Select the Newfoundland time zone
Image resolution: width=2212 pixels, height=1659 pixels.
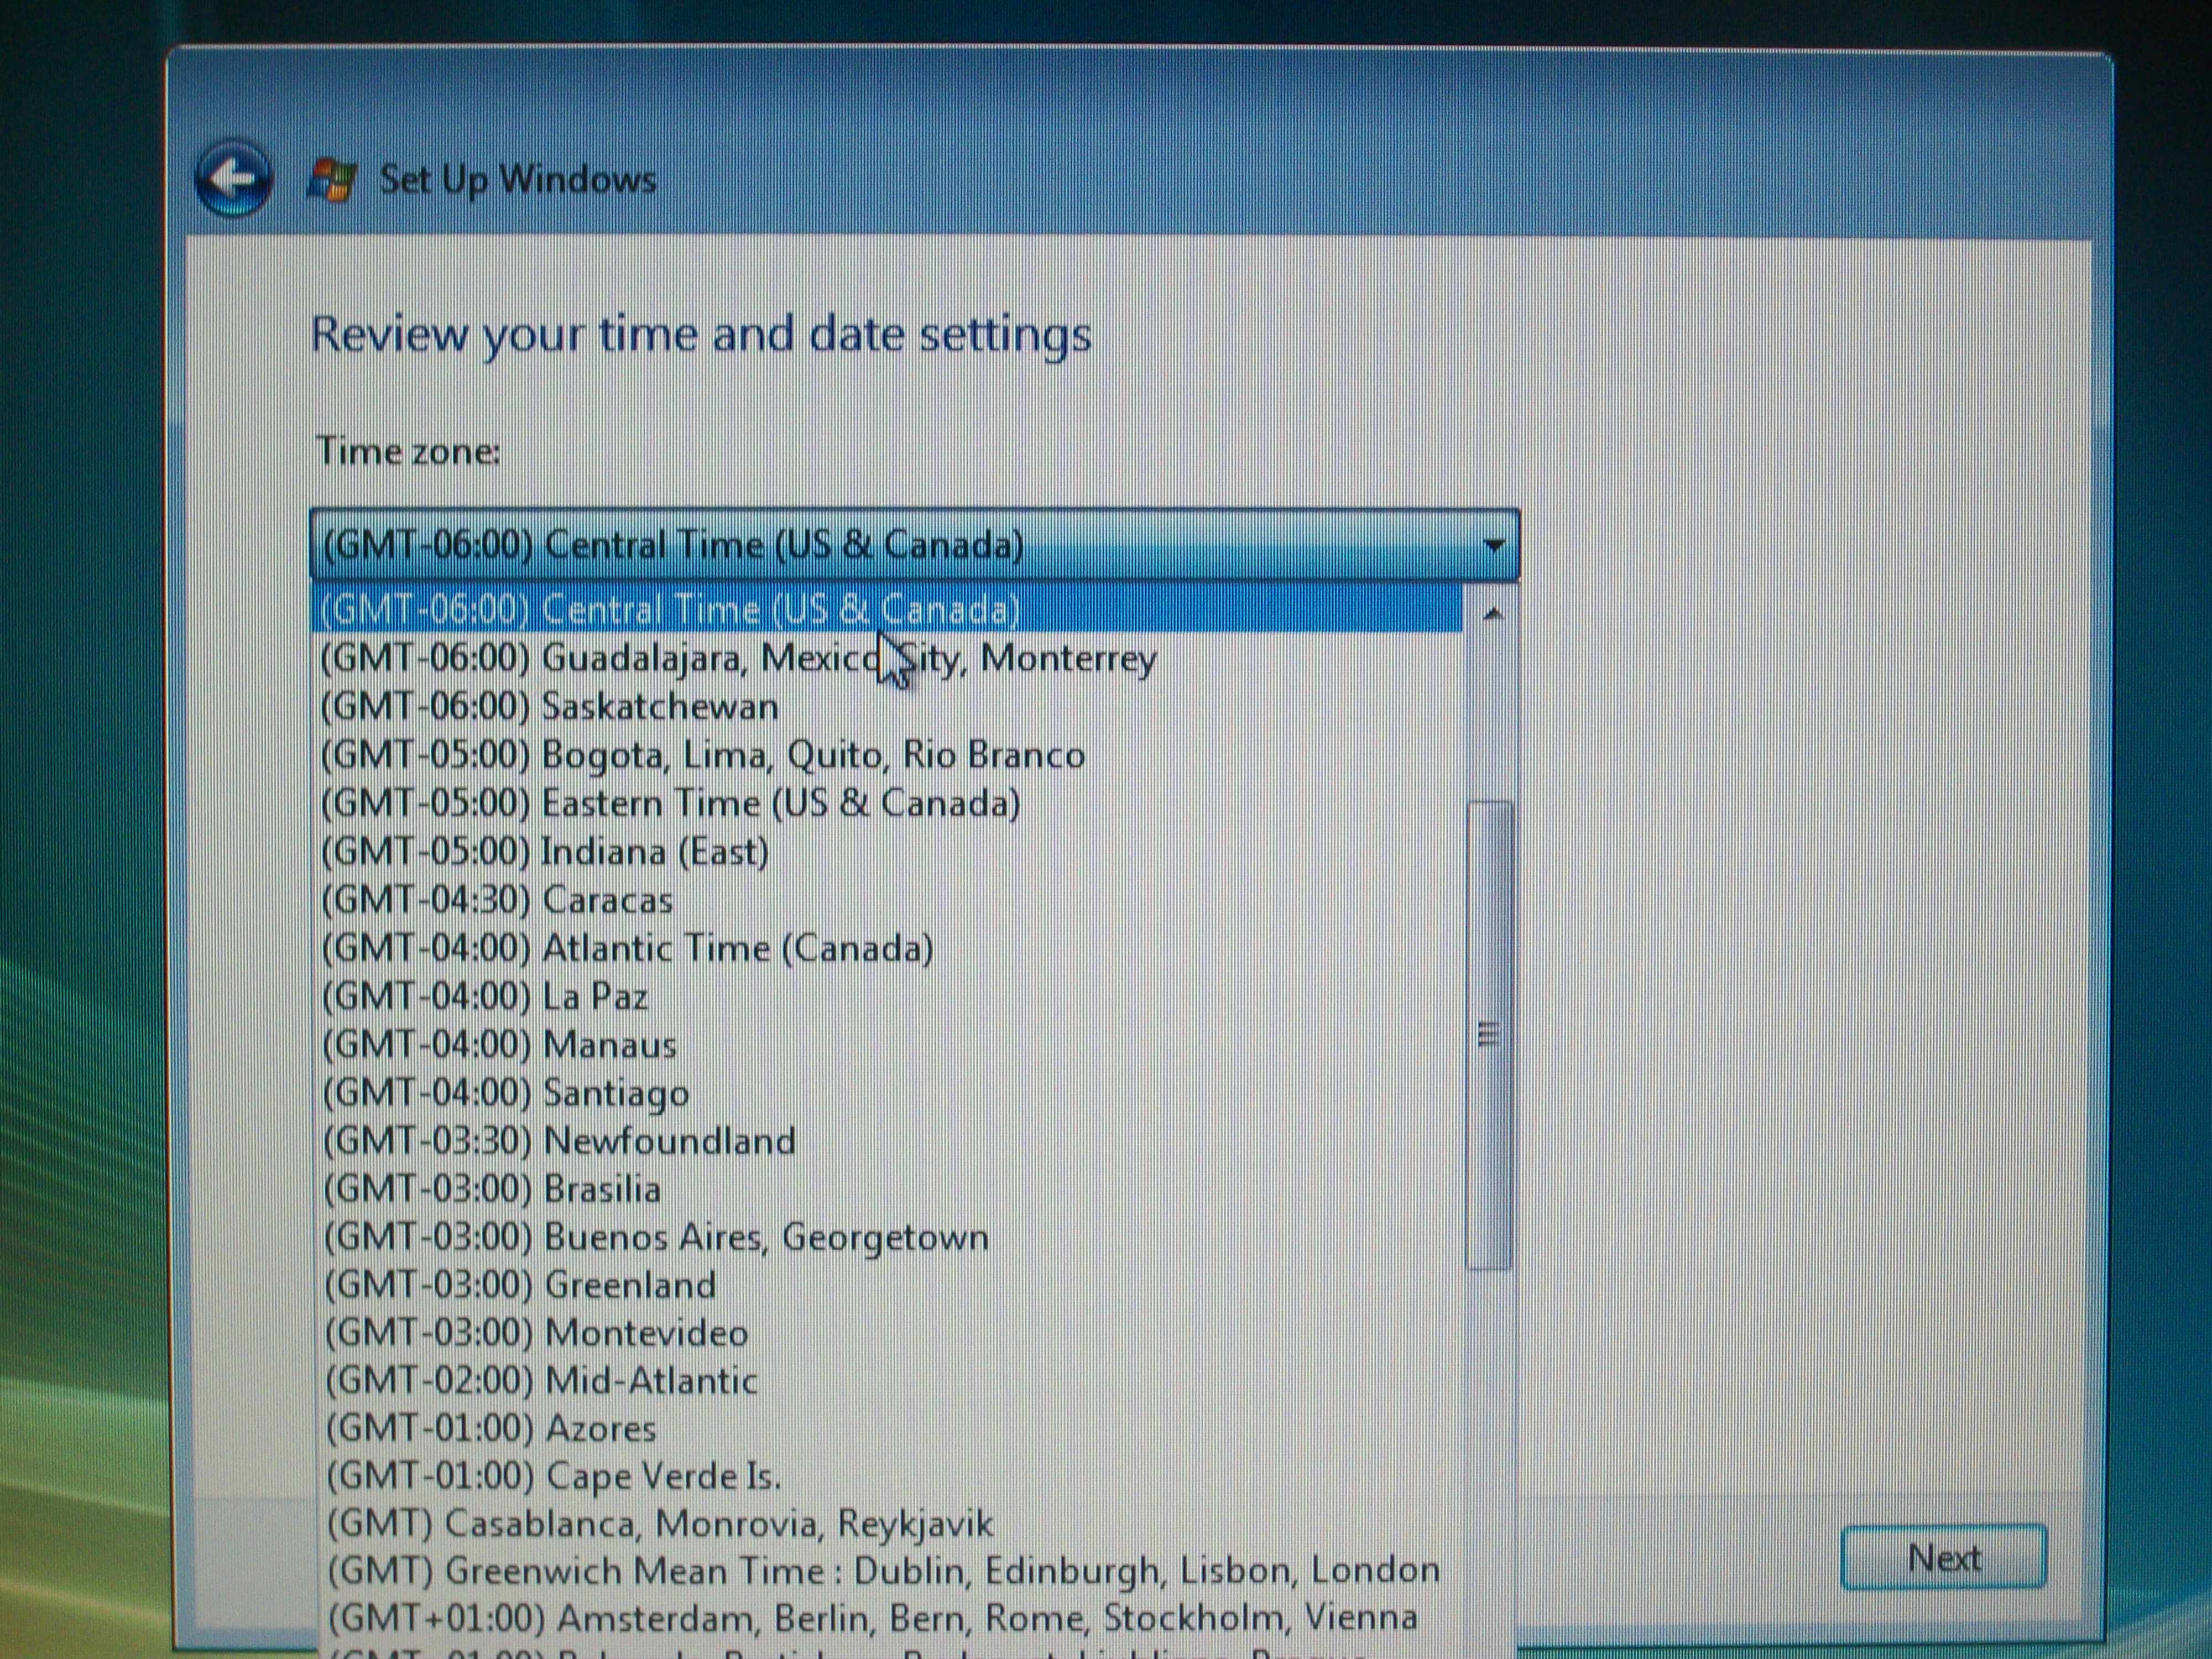(x=888, y=1141)
